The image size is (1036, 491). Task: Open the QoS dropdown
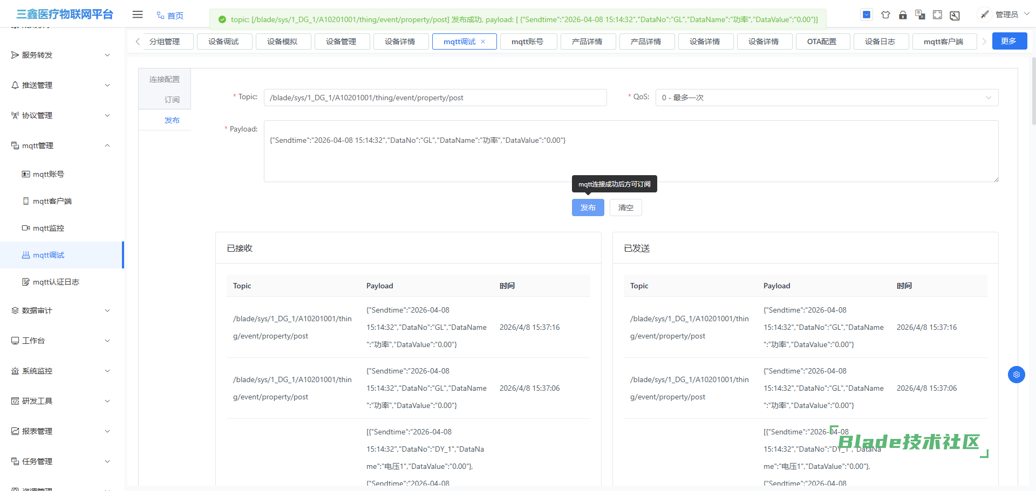(x=826, y=98)
